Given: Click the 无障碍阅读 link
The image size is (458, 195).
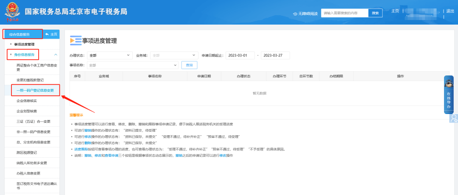Looking at the screenshot, I should 308,14.
